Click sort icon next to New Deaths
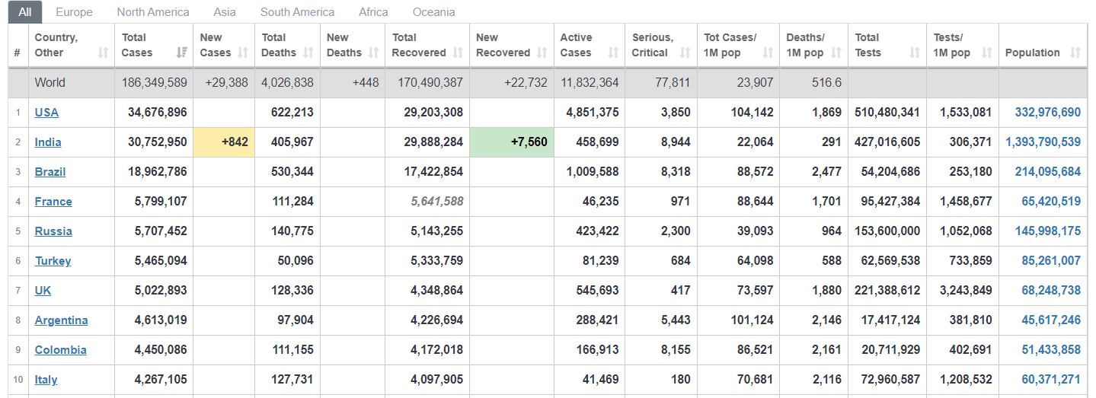The width and height of the screenshot is (1096, 398). tap(374, 53)
